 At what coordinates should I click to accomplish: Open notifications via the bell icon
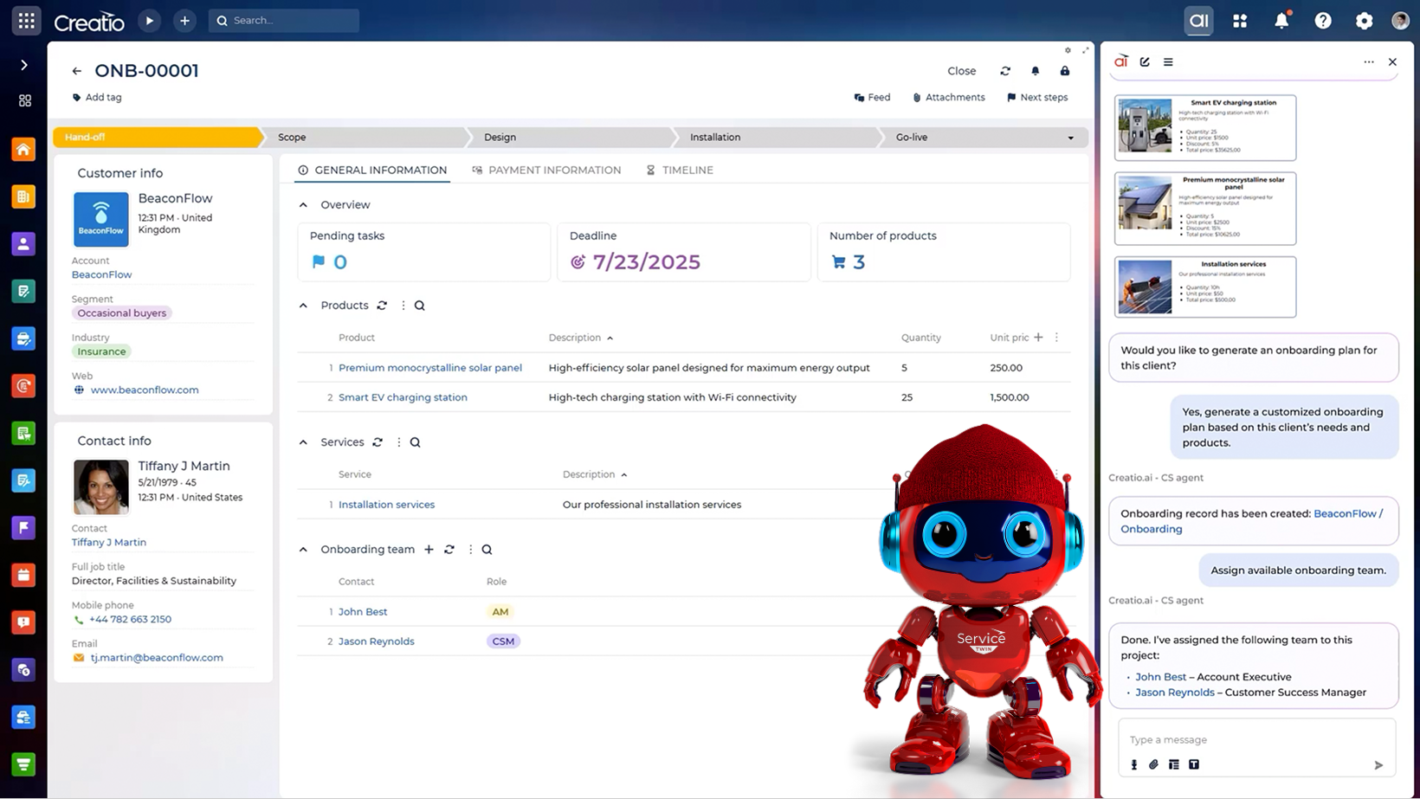pyautogui.click(x=1283, y=20)
